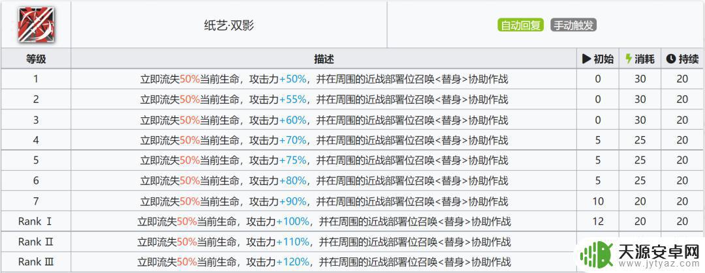Screen dimensions: 705x273
Task: Select level 3 cell
Action: pos(36,120)
